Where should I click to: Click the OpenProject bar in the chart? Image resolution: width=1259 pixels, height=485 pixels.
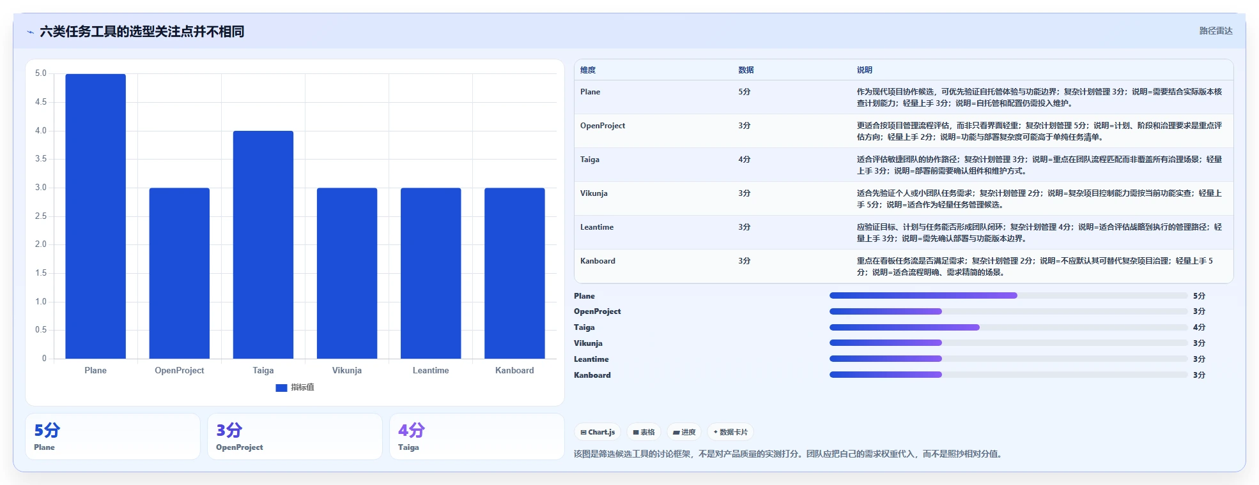tap(180, 273)
